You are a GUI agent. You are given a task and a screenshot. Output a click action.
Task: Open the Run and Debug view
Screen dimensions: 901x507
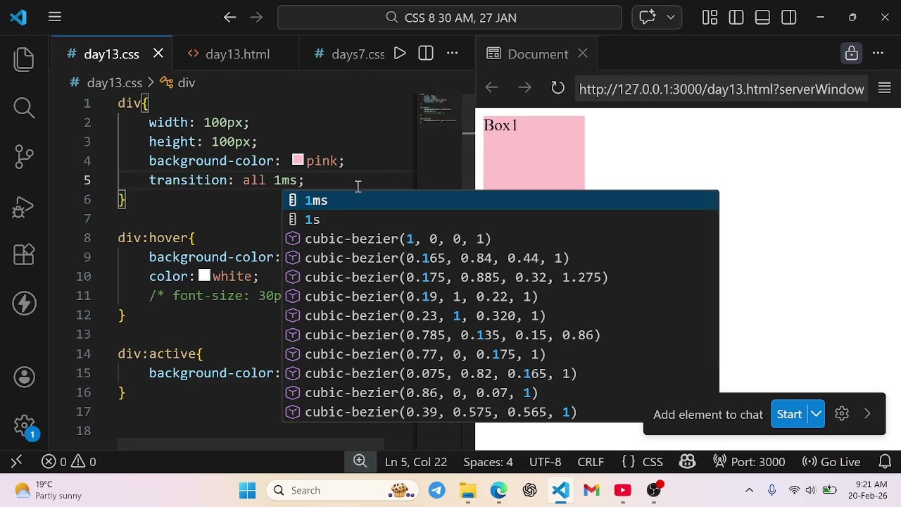24,206
